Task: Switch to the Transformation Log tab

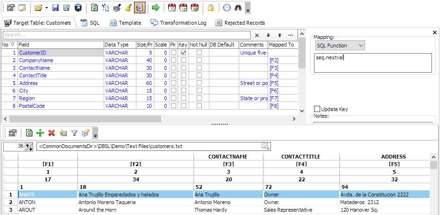Action: [179, 23]
